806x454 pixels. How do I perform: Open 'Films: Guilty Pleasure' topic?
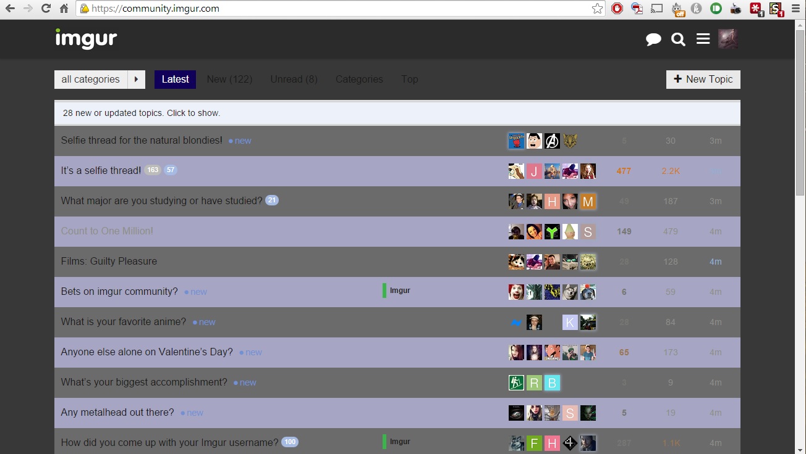coord(109,261)
